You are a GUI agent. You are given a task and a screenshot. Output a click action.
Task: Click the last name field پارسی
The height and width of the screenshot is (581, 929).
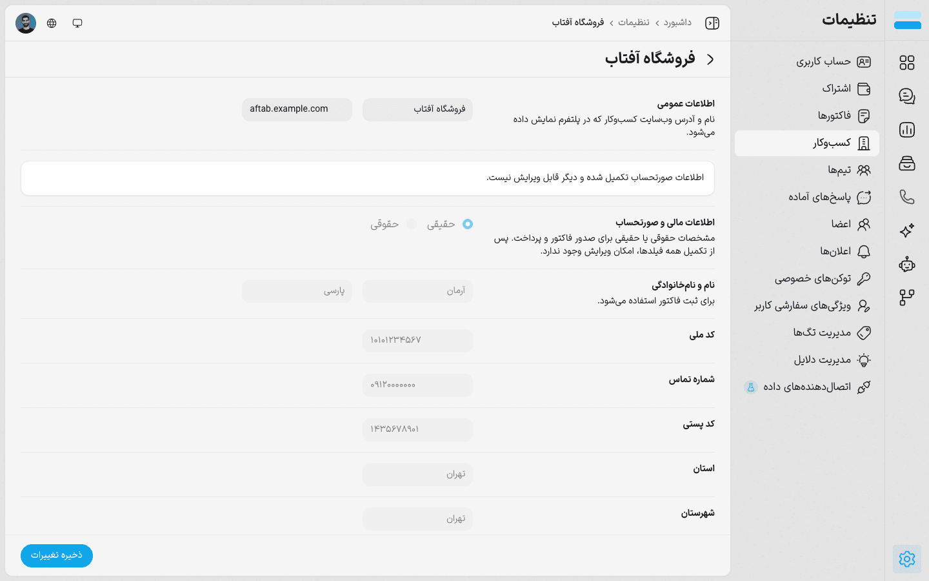(297, 291)
